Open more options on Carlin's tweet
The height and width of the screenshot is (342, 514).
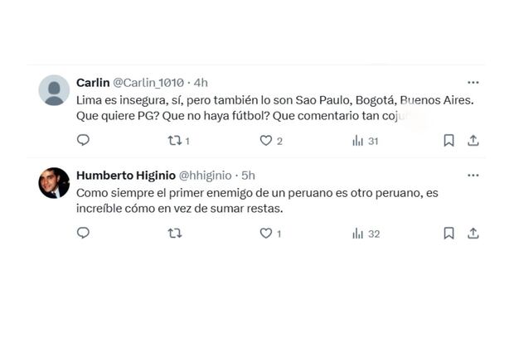473,83
